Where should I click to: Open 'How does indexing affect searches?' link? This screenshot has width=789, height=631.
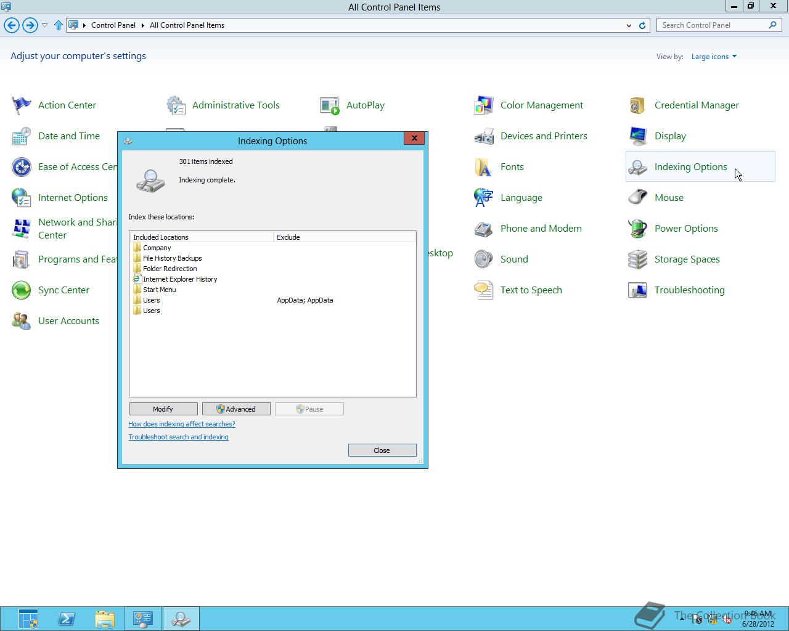(182, 424)
